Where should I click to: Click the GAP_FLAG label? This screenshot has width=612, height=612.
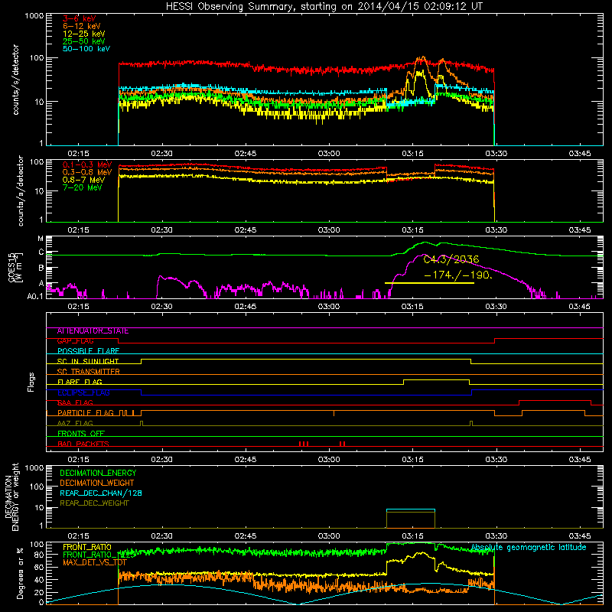(75, 341)
